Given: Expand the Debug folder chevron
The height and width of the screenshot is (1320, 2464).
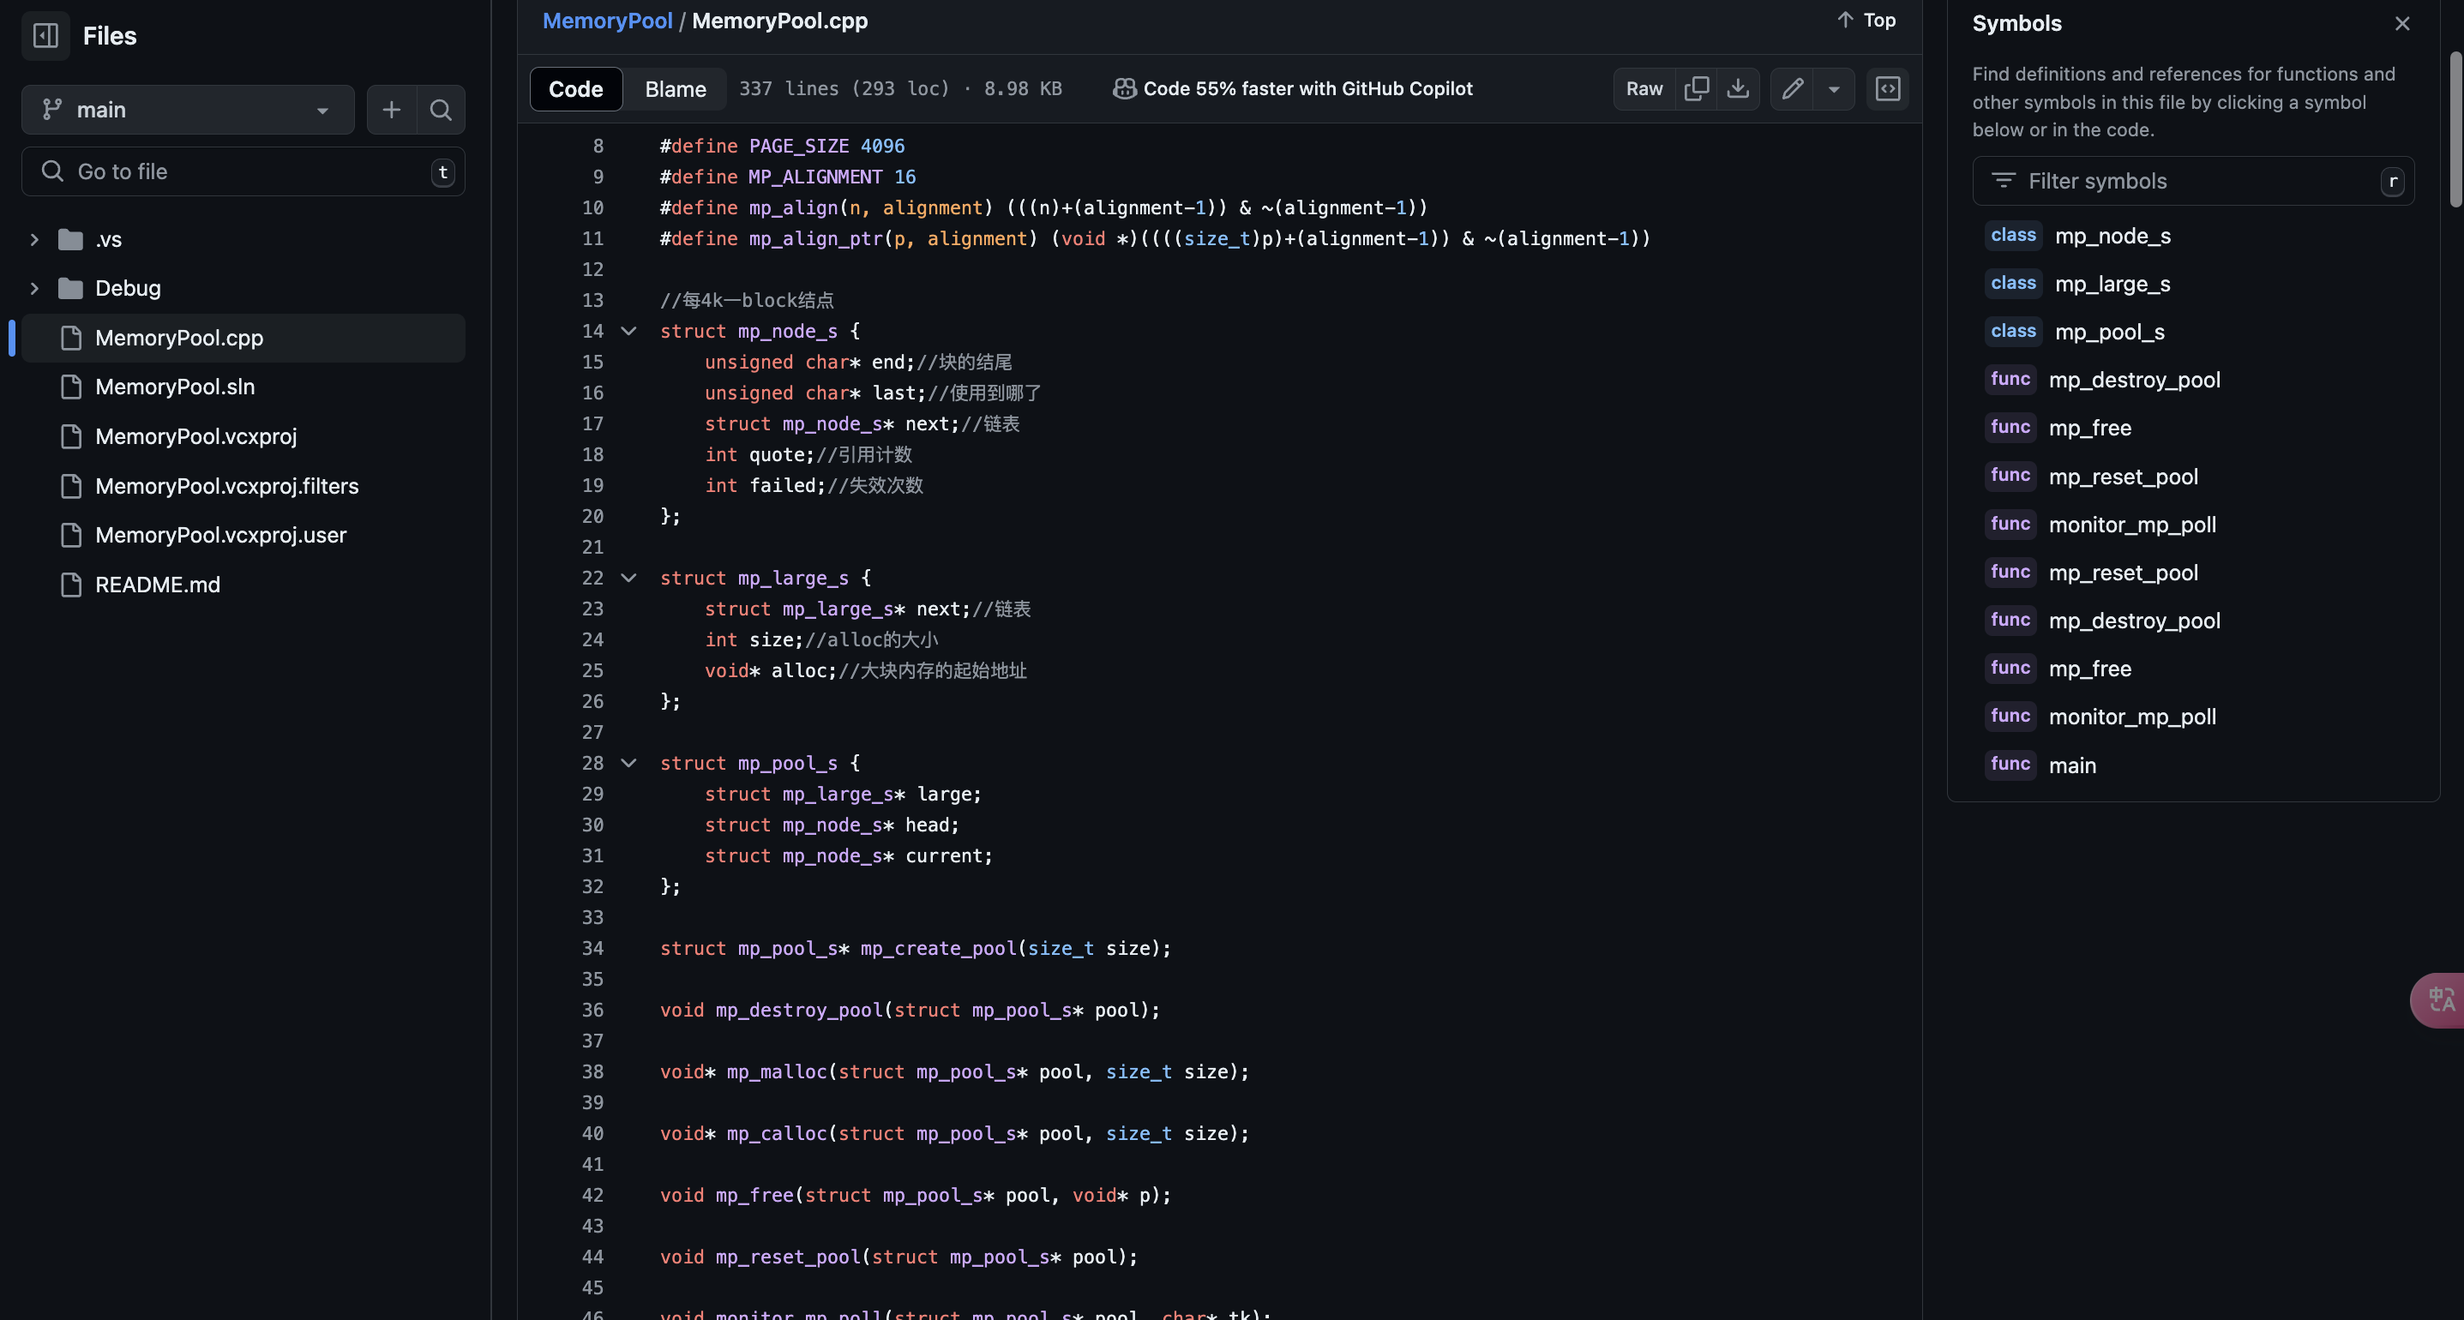Looking at the screenshot, I should 34,288.
